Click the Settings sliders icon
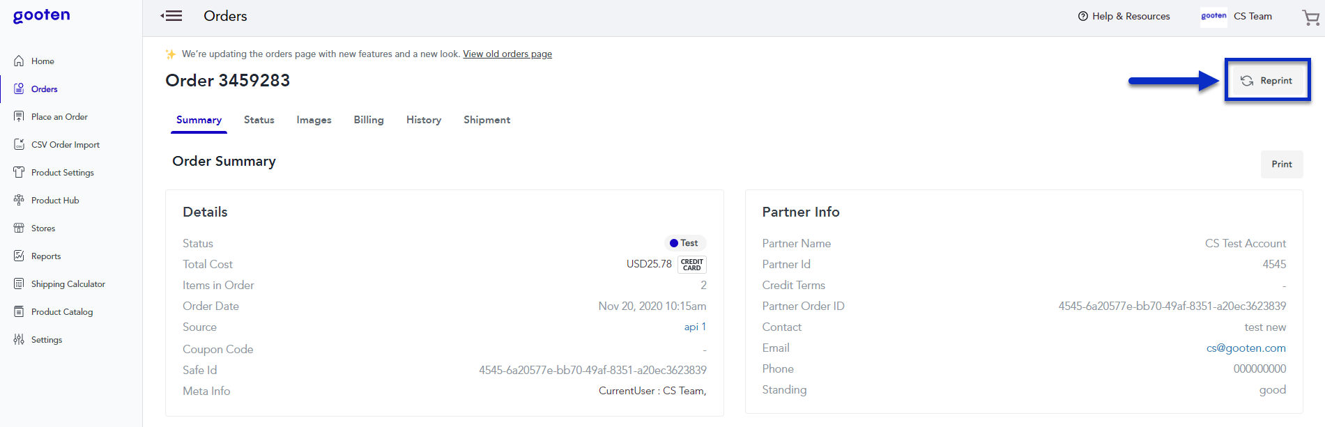The height and width of the screenshot is (427, 1325). coord(19,340)
